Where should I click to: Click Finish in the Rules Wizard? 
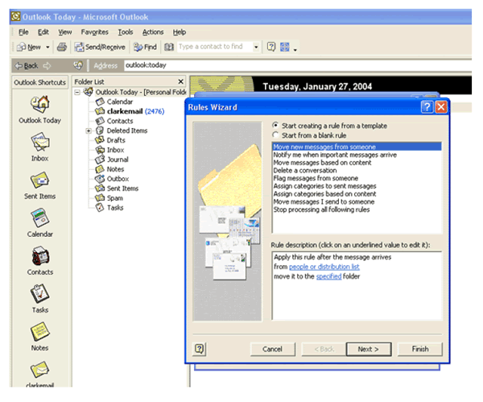pyautogui.click(x=420, y=349)
